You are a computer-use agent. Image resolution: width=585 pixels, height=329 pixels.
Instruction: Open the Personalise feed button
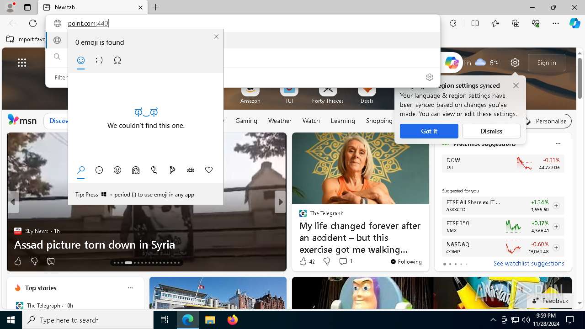point(546,121)
